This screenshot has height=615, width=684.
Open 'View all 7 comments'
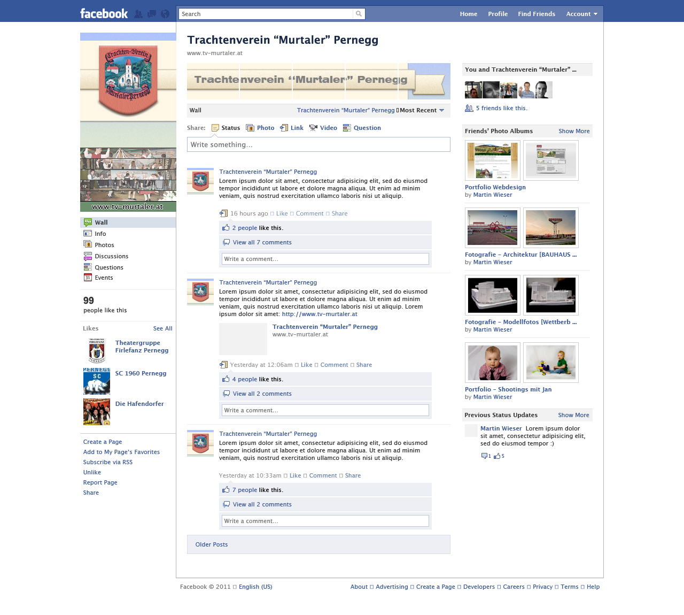coord(262,242)
